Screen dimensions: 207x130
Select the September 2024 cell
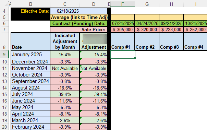click(x=31, y=81)
